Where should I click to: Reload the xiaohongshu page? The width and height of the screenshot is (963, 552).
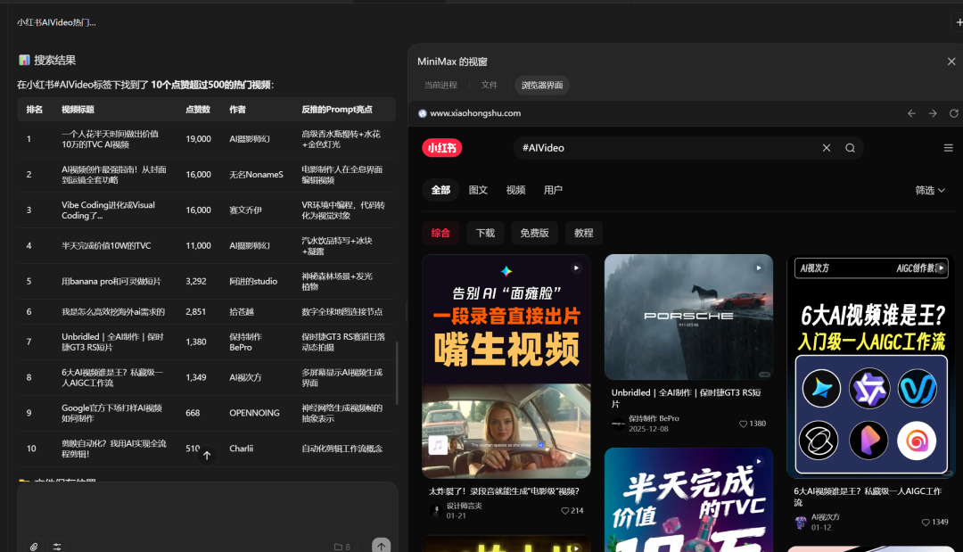[953, 113]
